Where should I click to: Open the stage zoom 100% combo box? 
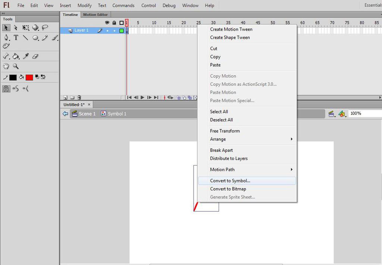365,113
